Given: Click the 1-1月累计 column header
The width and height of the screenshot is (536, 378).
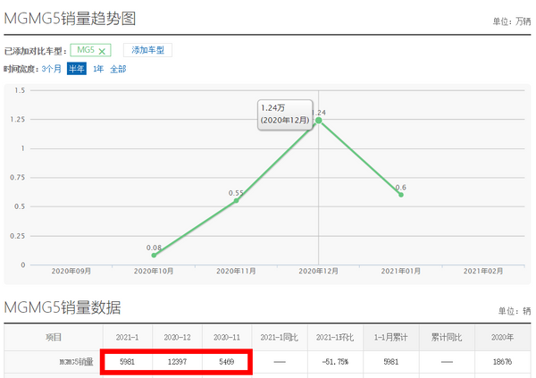Looking at the screenshot, I should (390, 338).
